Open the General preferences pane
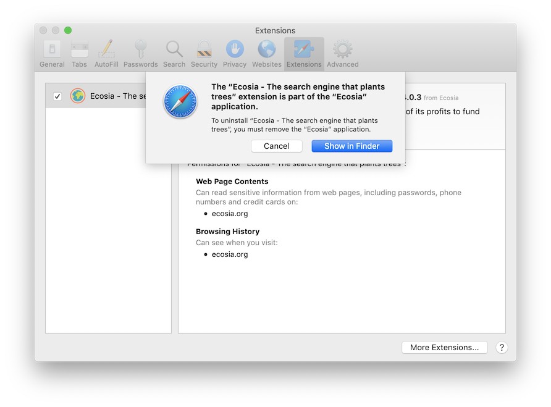Image resolution: width=551 pixels, height=407 pixels. [52, 54]
